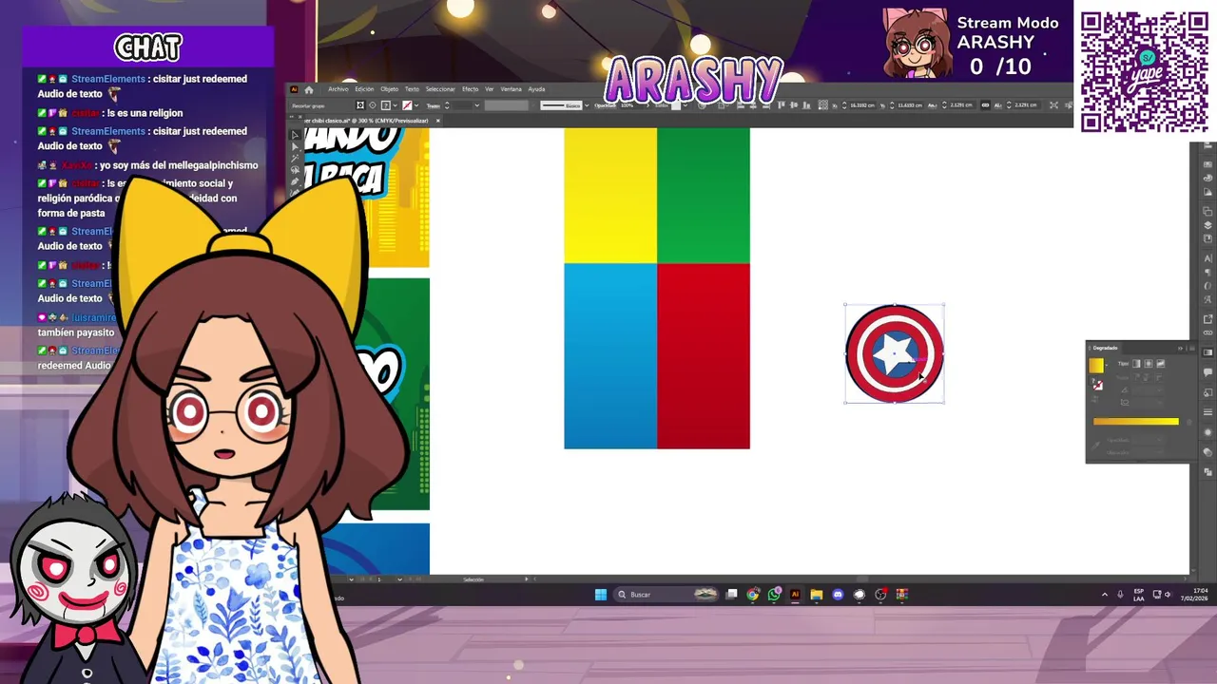Screen dimensions: 1217x684
Task: Select the green square on canvas
Action: coord(703,196)
